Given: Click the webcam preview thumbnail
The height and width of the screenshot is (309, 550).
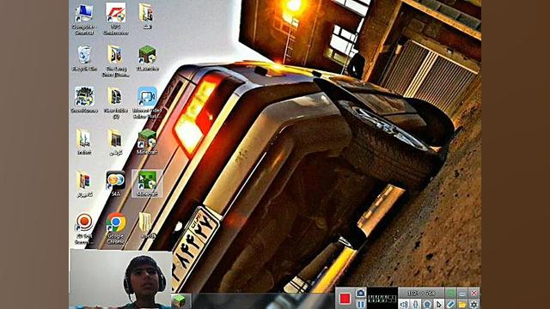Looking at the screenshot, I should [x=120, y=279].
